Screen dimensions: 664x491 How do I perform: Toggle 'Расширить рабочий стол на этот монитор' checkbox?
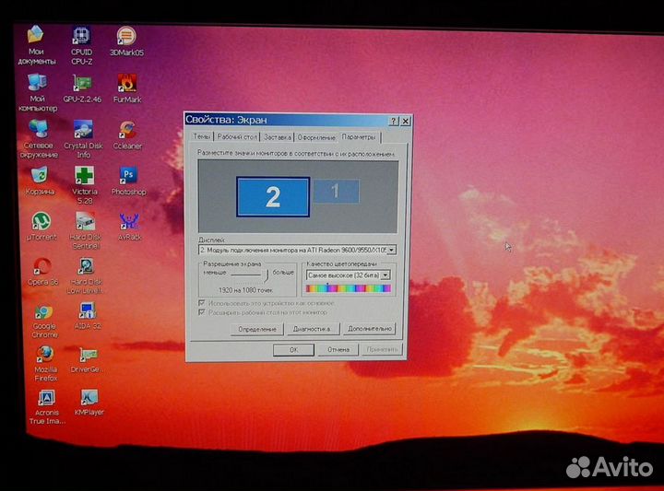[203, 312]
